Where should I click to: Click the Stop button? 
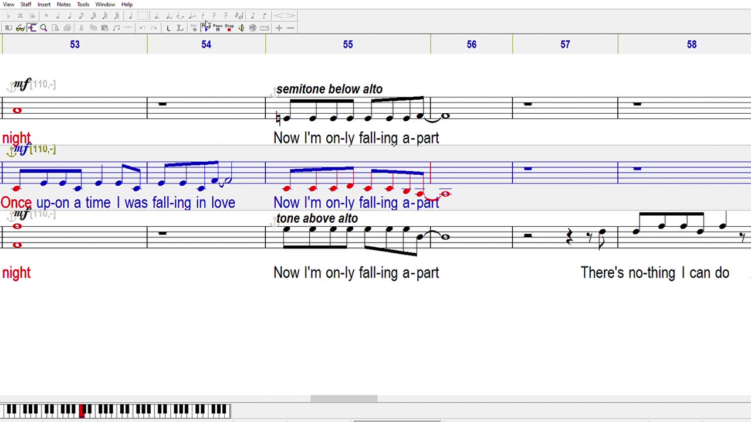(x=229, y=28)
